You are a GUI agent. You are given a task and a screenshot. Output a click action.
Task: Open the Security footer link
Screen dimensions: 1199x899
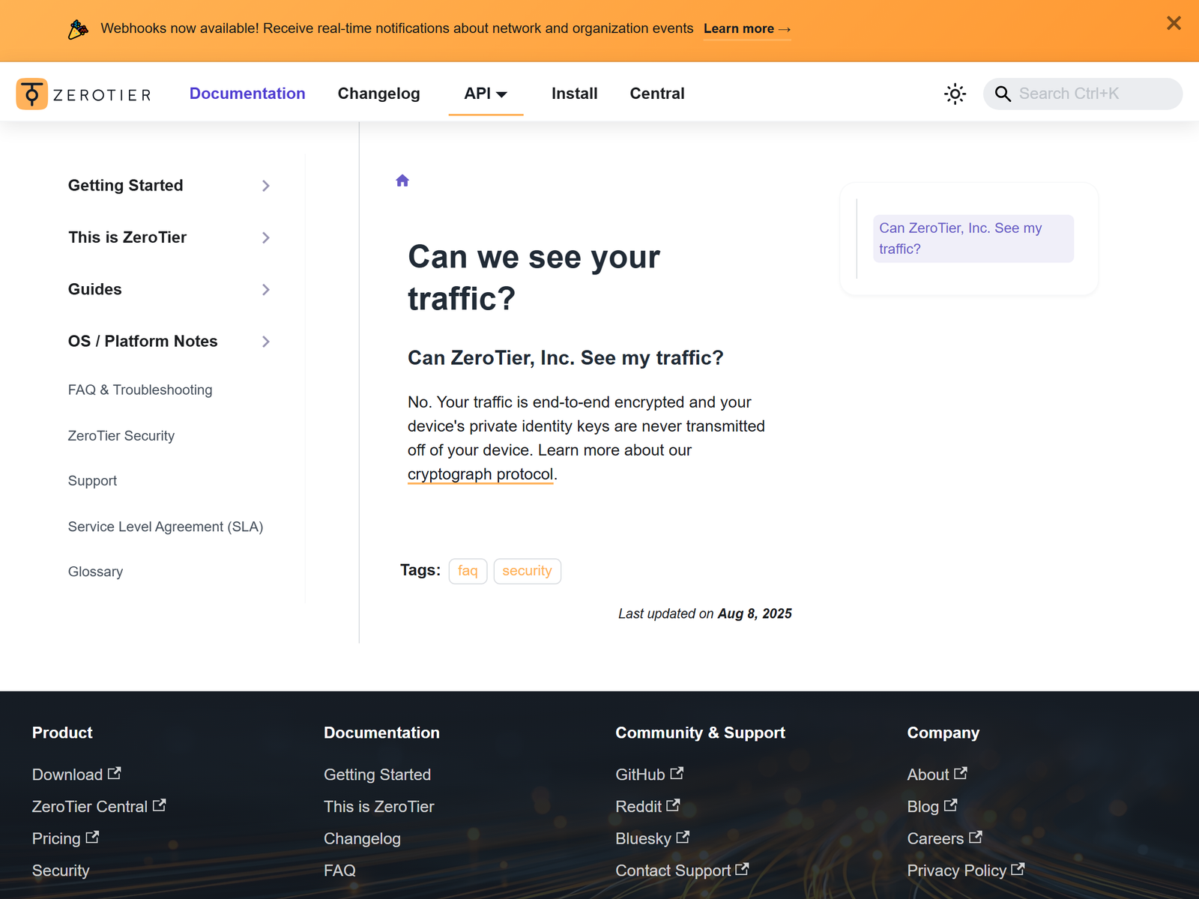point(61,871)
